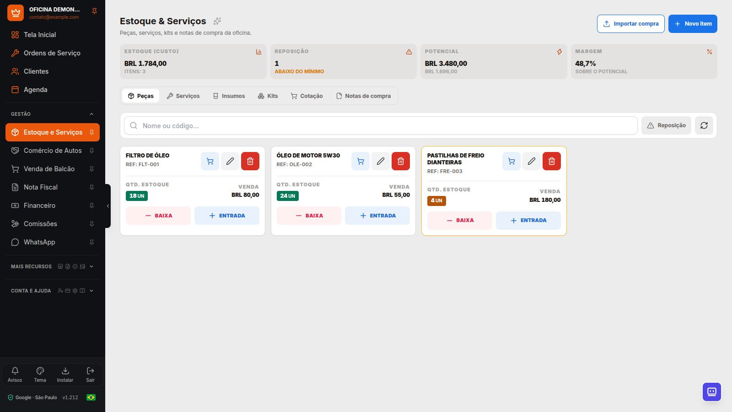Click Baixa on Filtro de Óleo
This screenshot has width=732, height=412.
point(158,216)
